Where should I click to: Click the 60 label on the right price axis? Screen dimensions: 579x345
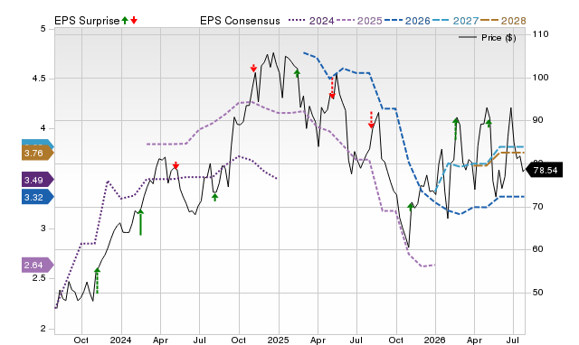[537, 249]
